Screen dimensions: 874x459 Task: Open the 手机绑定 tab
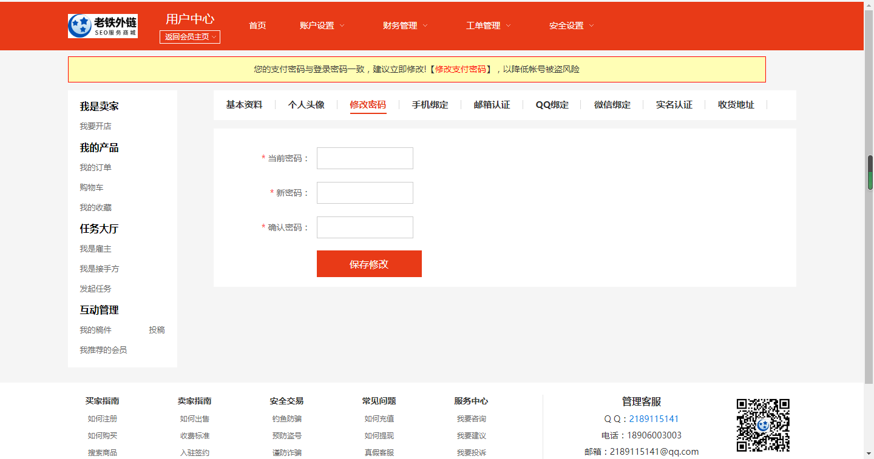pos(429,104)
